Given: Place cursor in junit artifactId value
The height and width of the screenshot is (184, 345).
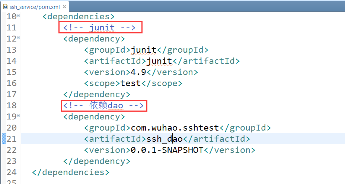Looking at the screenshot, I should [x=159, y=61].
